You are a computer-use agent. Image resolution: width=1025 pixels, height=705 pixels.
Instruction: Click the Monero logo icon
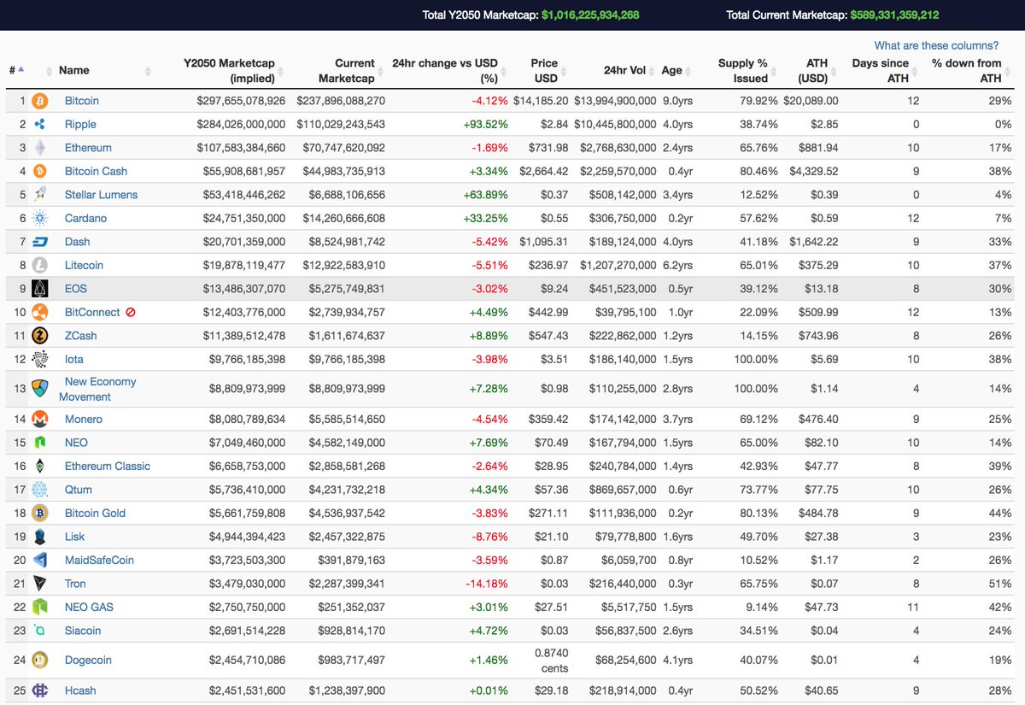[x=40, y=419]
